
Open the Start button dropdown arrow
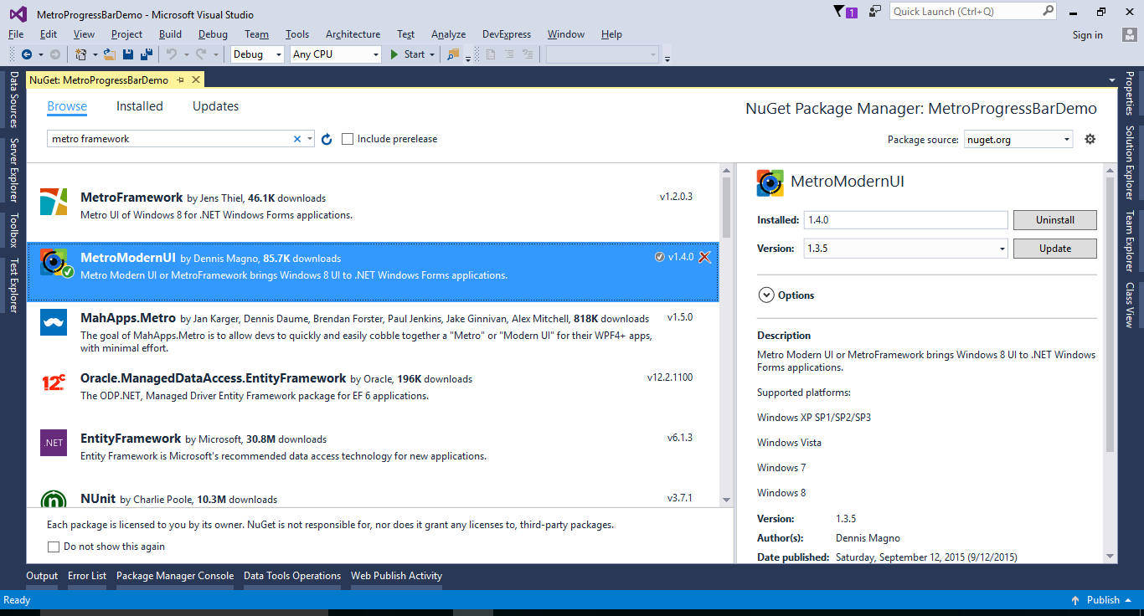(x=432, y=54)
